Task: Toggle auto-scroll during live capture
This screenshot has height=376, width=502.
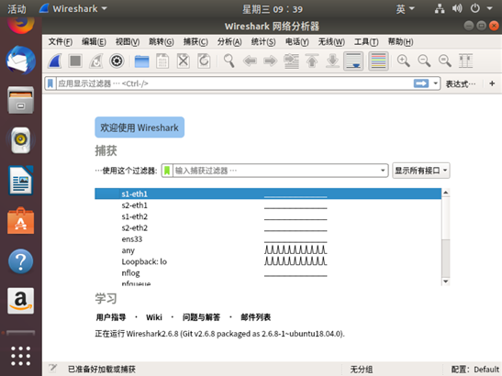Action: click(x=353, y=61)
